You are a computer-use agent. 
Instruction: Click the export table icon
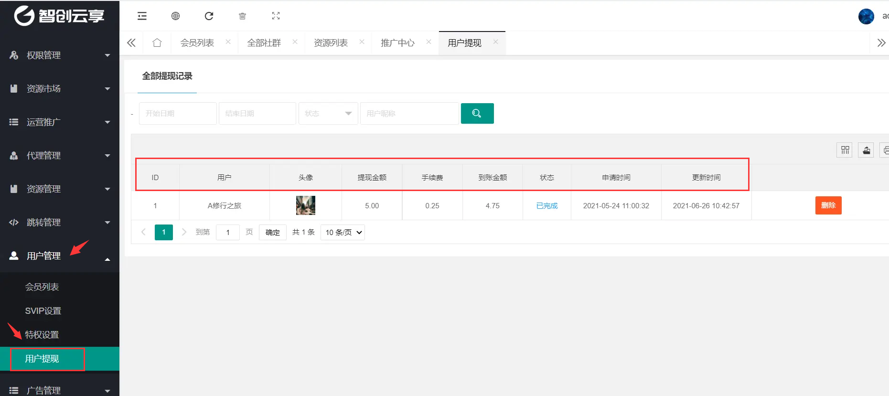click(x=866, y=150)
